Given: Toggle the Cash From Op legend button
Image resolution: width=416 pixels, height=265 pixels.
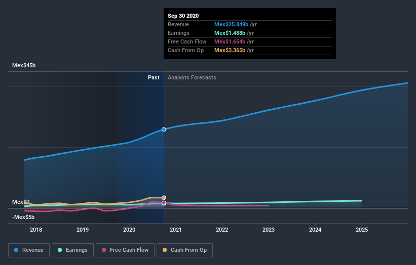Looking at the screenshot, I should pyautogui.click(x=184, y=250).
